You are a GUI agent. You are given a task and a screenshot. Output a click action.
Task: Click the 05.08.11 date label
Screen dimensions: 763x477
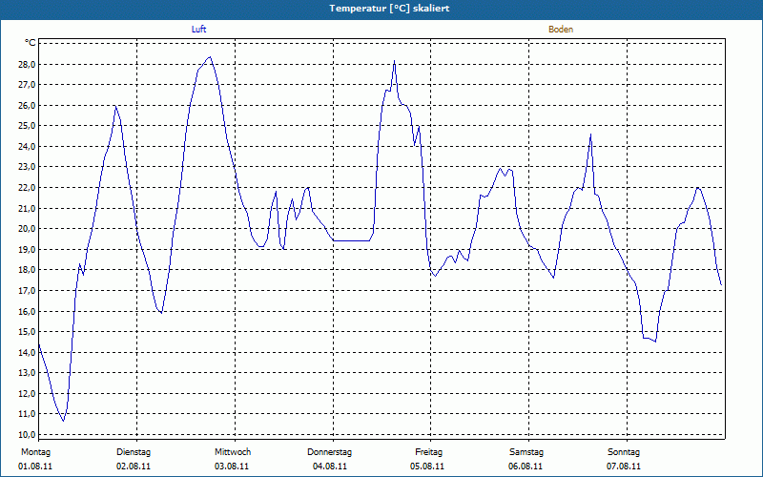pyautogui.click(x=427, y=467)
